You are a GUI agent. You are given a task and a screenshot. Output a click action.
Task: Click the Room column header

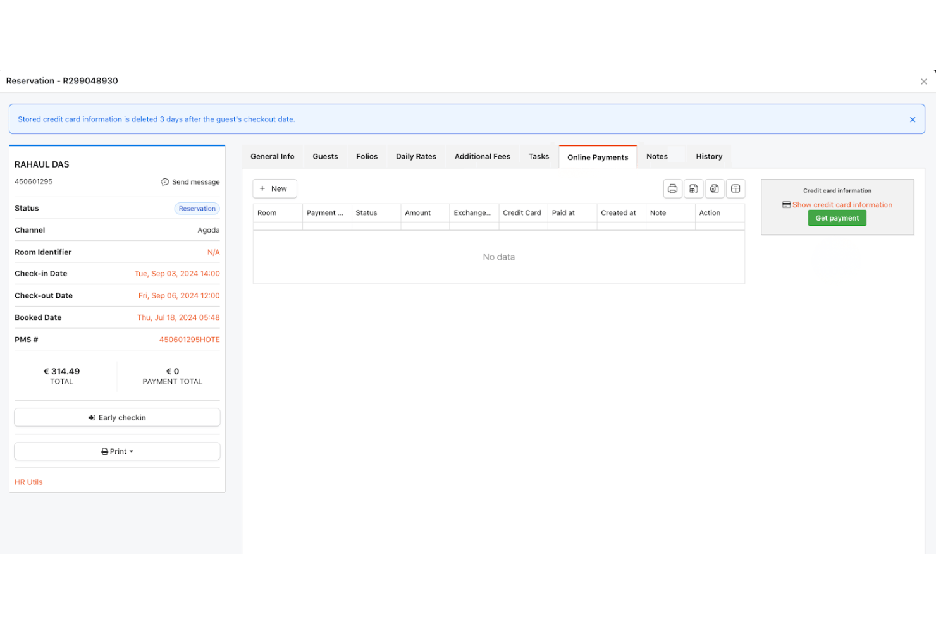pyautogui.click(x=278, y=213)
